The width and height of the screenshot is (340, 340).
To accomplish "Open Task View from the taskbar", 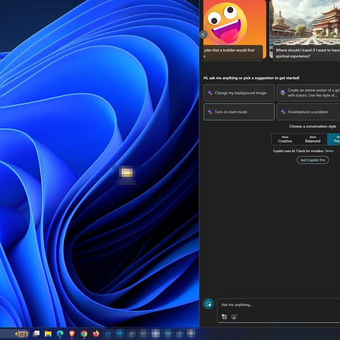I will click(x=36, y=333).
